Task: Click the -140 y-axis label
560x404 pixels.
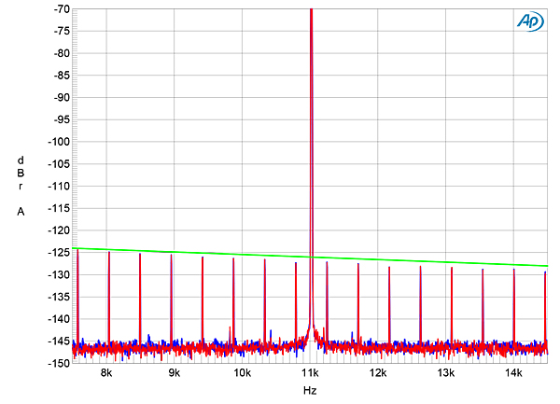Action: tap(59, 319)
